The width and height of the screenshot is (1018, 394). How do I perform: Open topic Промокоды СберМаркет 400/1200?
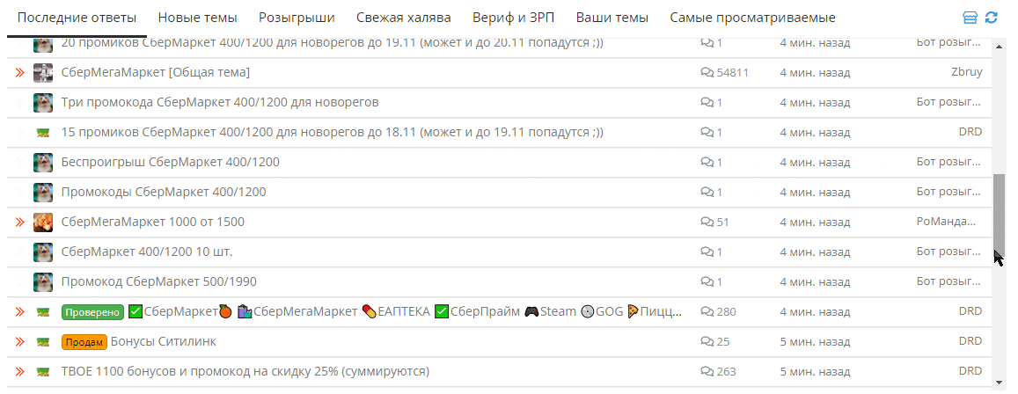pyautogui.click(x=164, y=192)
